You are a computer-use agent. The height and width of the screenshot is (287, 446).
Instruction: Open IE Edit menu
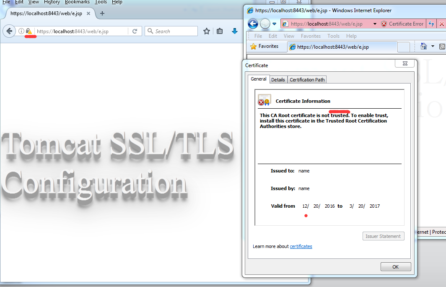pos(273,36)
